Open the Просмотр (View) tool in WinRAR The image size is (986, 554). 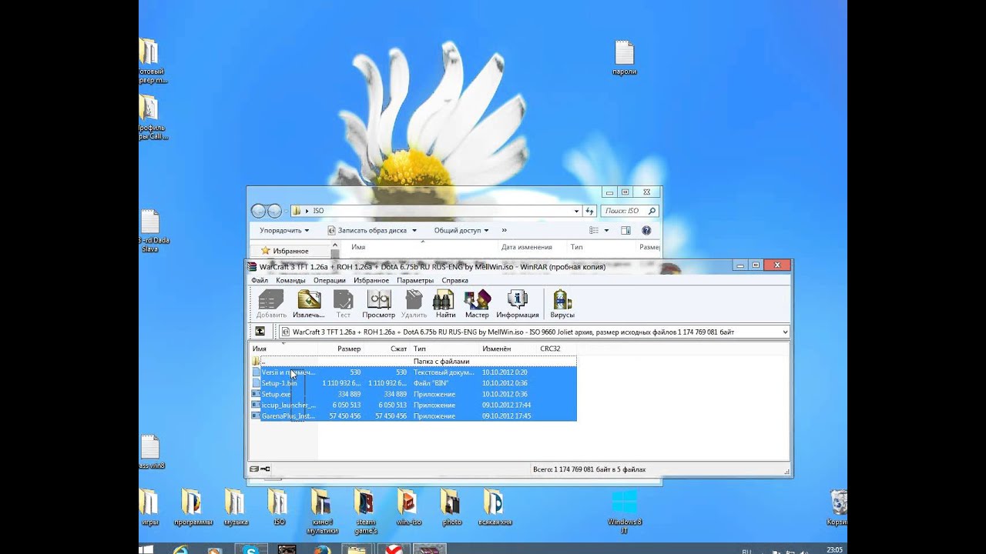click(x=378, y=304)
